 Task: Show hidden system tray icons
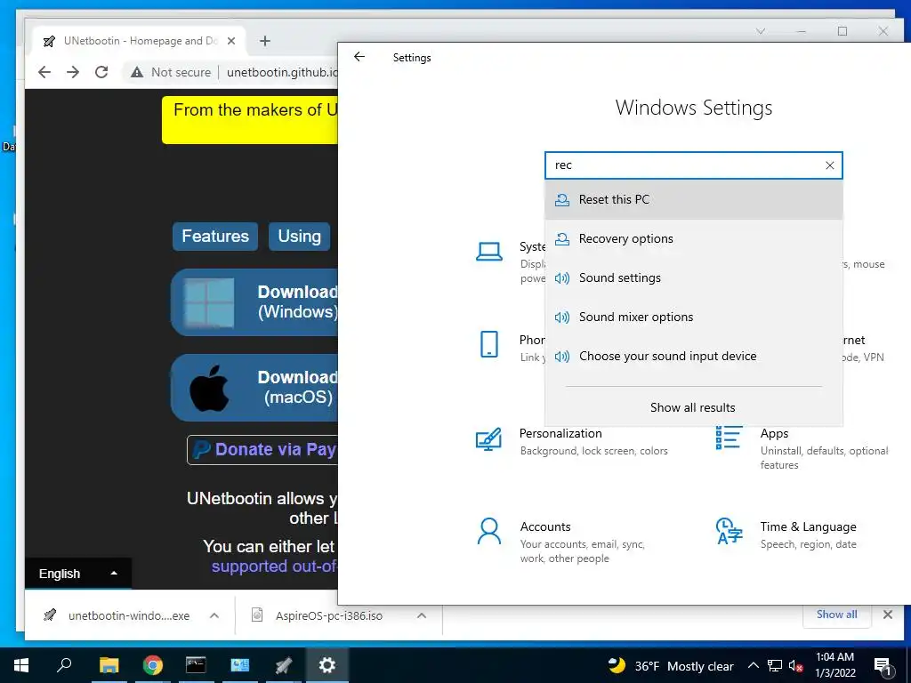(753, 665)
